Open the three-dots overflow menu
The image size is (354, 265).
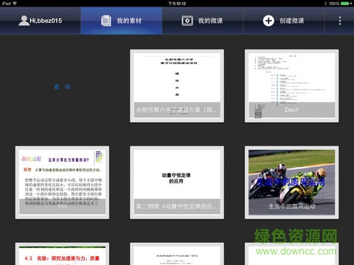[x=340, y=21]
